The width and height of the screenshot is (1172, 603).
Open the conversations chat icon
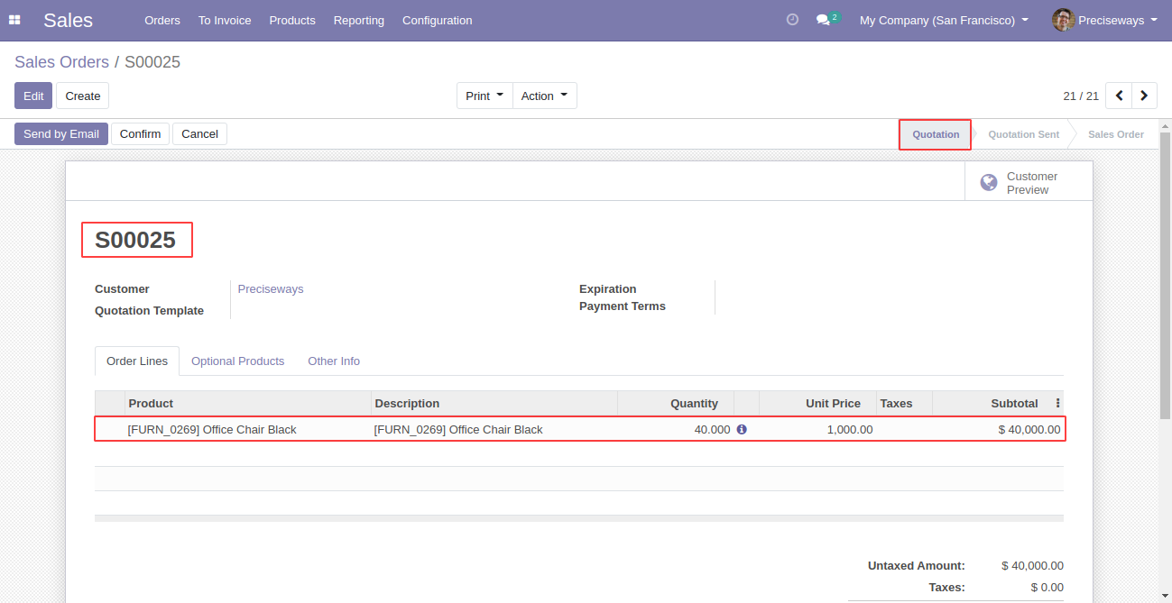coord(823,20)
